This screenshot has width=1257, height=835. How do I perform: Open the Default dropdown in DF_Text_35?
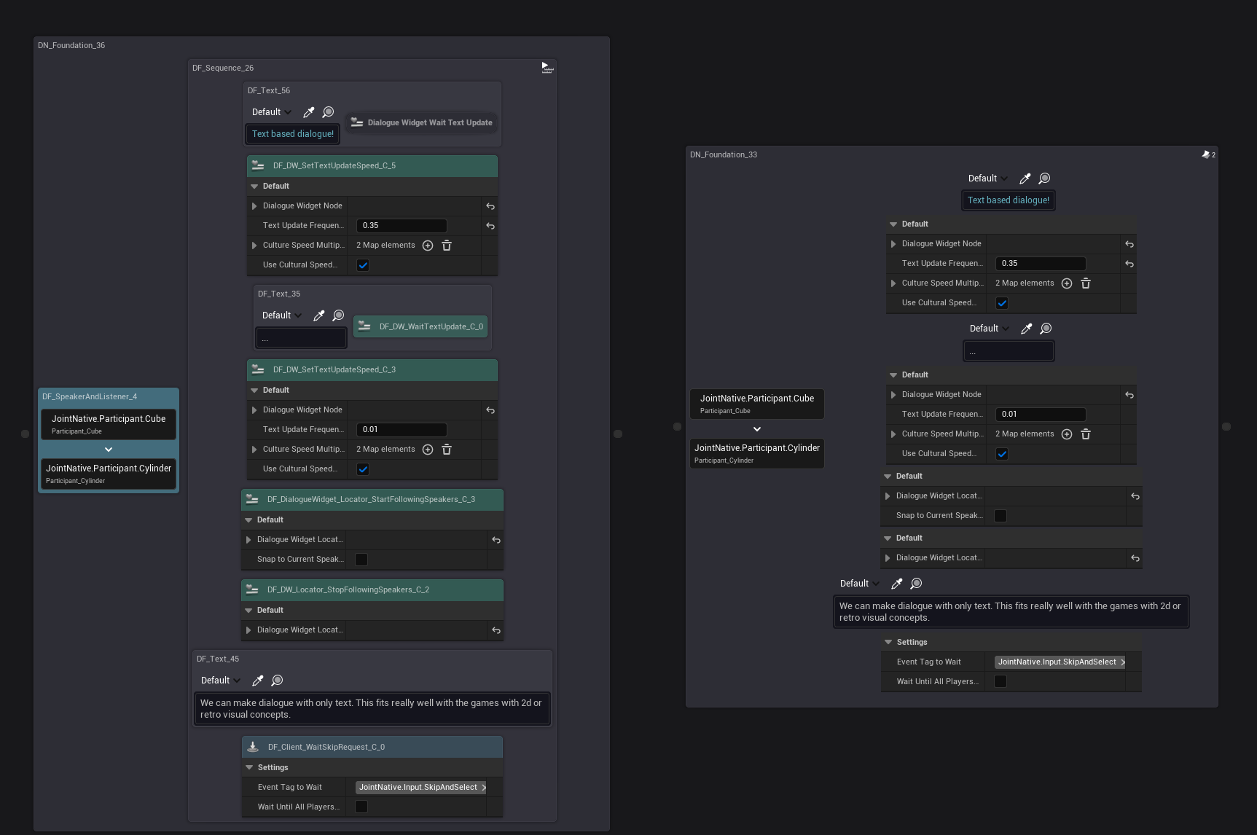pos(281,315)
